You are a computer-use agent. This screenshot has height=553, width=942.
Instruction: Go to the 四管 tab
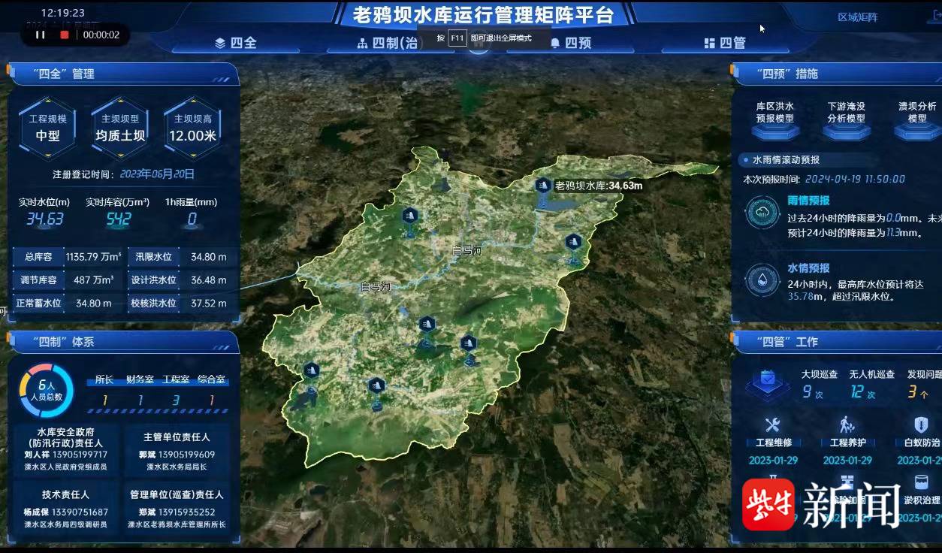[725, 44]
